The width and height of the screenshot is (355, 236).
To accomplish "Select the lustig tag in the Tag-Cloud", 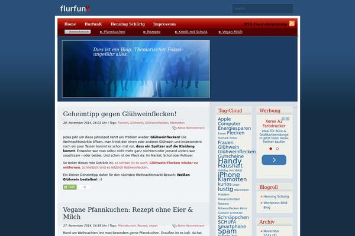I will [225, 189].
